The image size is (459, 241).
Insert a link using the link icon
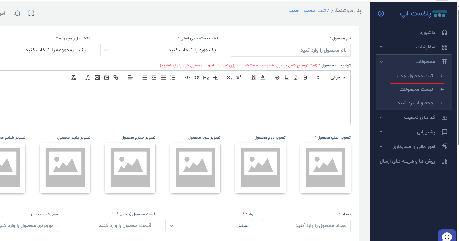tap(116, 77)
